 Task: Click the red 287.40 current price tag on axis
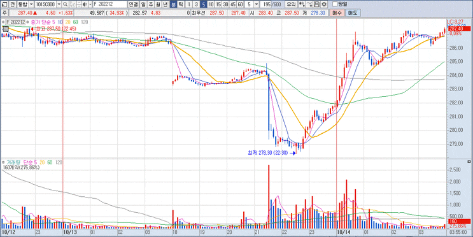[x=459, y=29]
